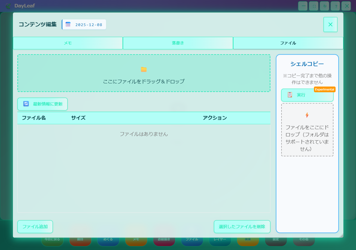This screenshot has height=250, width=356.
Task: Click the 選択したファイルを削除 button
Action: coord(242,227)
